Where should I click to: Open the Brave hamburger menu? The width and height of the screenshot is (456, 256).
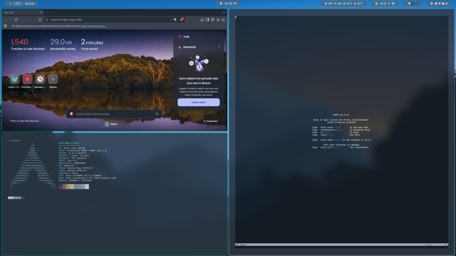pyautogui.click(x=223, y=20)
